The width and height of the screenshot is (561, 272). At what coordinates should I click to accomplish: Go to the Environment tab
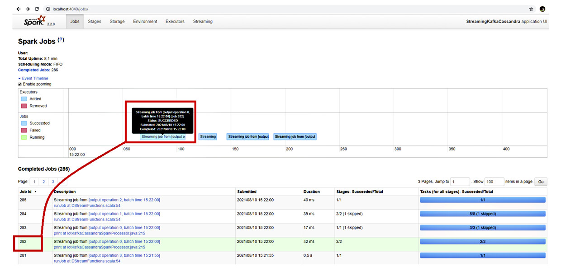pyautogui.click(x=145, y=21)
